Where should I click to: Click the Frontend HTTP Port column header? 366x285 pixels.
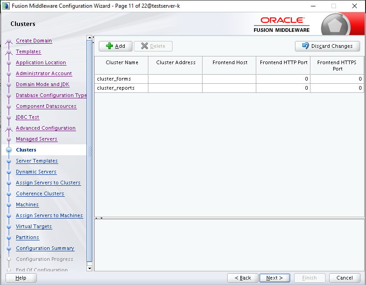pyautogui.click(x=283, y=66)
